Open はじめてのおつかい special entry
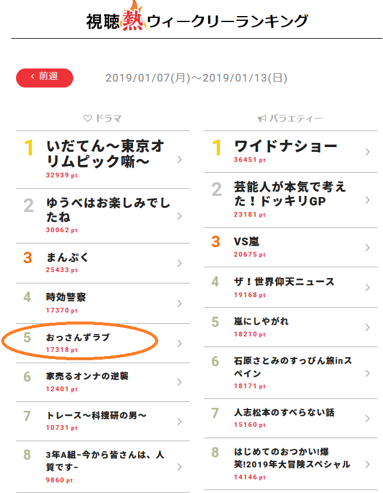Image resolution: width=383 pixels, height=493 pixels. pos(291,464)
